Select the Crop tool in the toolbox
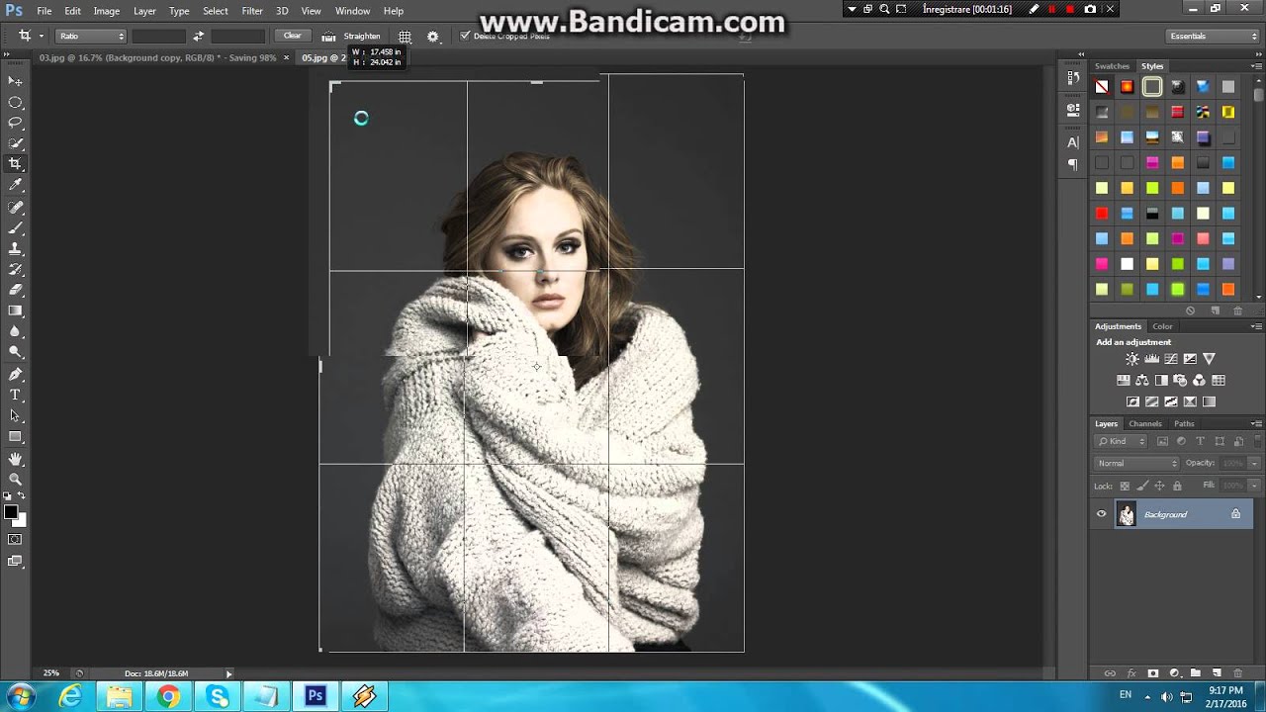Image resolution: width=1266 pixels, height=712 pixels. (x=15, y=164)
